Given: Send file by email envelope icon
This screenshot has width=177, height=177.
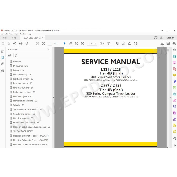Looking at the screenshot, I should point(168,43).
